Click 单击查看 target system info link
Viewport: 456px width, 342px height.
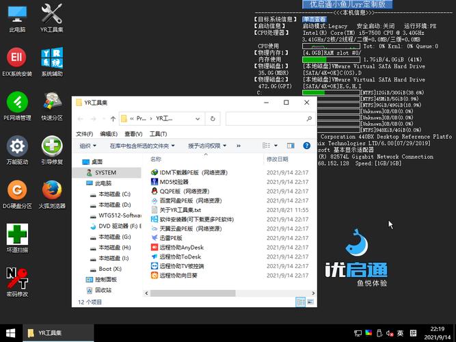[314, 20]
